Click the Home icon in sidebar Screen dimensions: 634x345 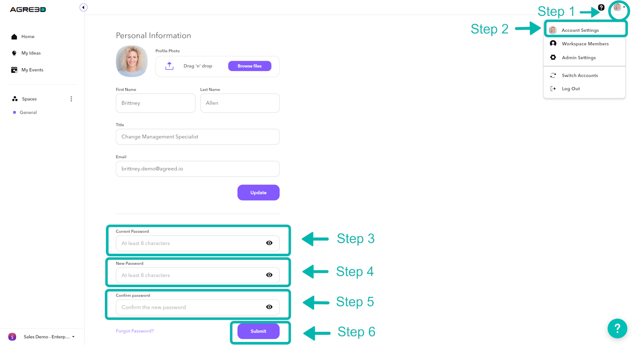click(x=14, y=37)
